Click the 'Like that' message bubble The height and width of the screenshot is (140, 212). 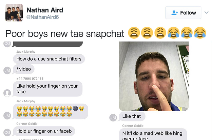pos(132,116)
